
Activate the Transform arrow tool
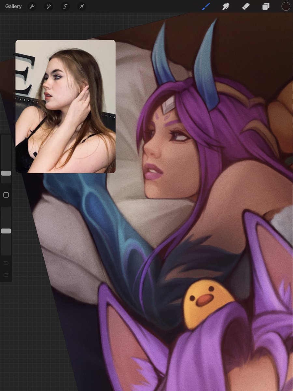point(82,6)
